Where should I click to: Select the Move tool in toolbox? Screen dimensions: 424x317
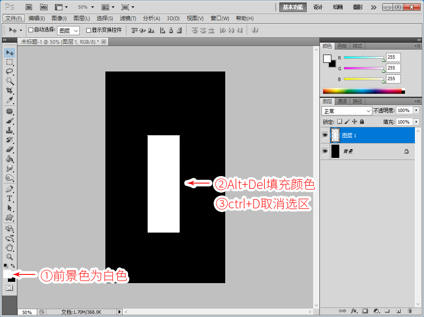[x=10, y=52]
